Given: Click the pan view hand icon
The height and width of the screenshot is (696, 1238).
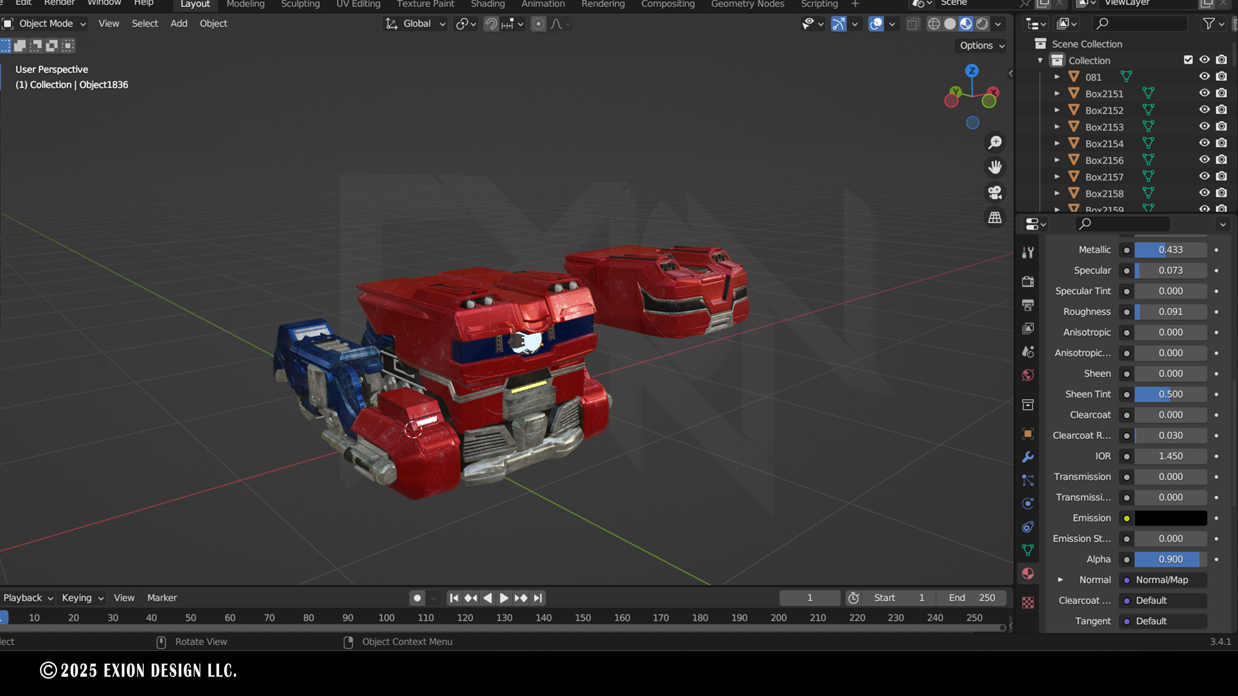Looking at the screenshot, I should [995, 167].
